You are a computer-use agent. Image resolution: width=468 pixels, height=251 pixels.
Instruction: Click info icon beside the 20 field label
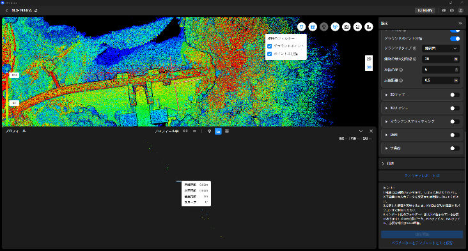pos(414,59)
